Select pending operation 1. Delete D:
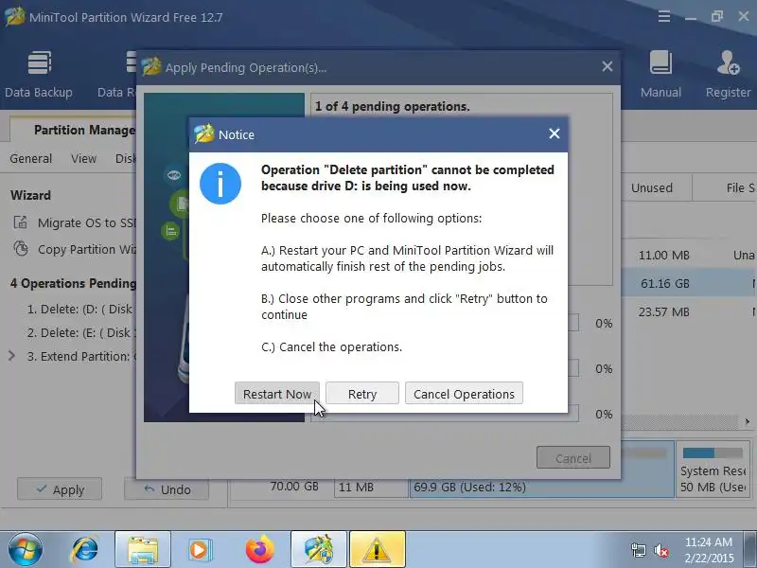The height and width of the screenshot is (568, 757). click(80, 310)
